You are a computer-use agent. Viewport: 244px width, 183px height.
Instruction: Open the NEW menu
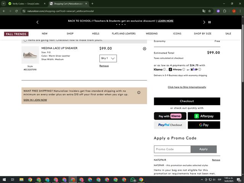(x=45, y=34)
